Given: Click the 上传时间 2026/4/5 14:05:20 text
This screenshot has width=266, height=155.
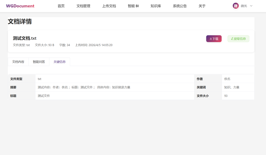Looking at the screenshot, I should tap(94, 45).
